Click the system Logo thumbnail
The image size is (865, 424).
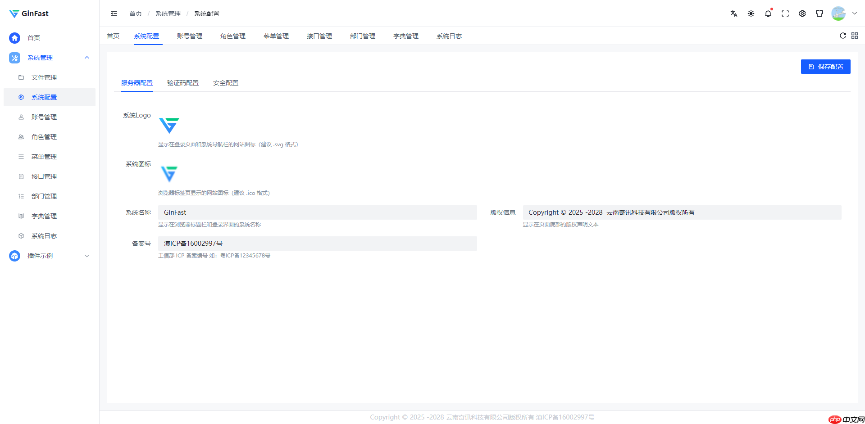coord(169,126)
